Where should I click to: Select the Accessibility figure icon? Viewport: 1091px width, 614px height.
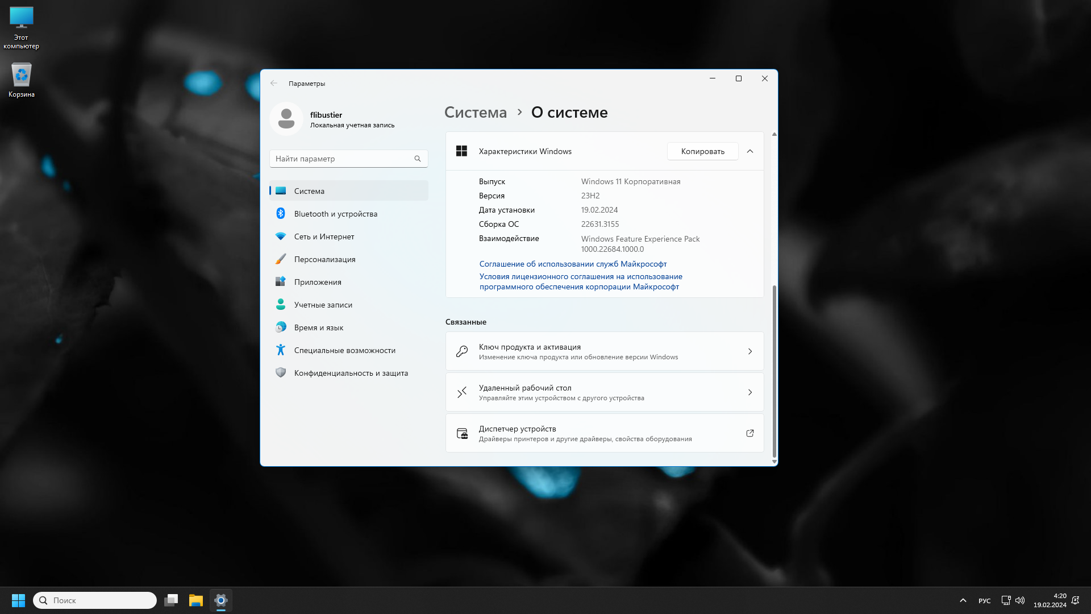pyautogui.click(x=281, y=350)
